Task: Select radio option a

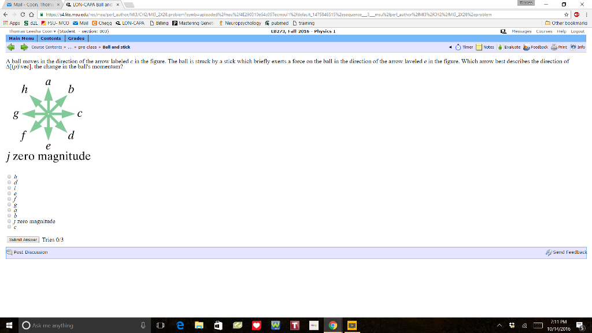Action: tap(9, 210)
